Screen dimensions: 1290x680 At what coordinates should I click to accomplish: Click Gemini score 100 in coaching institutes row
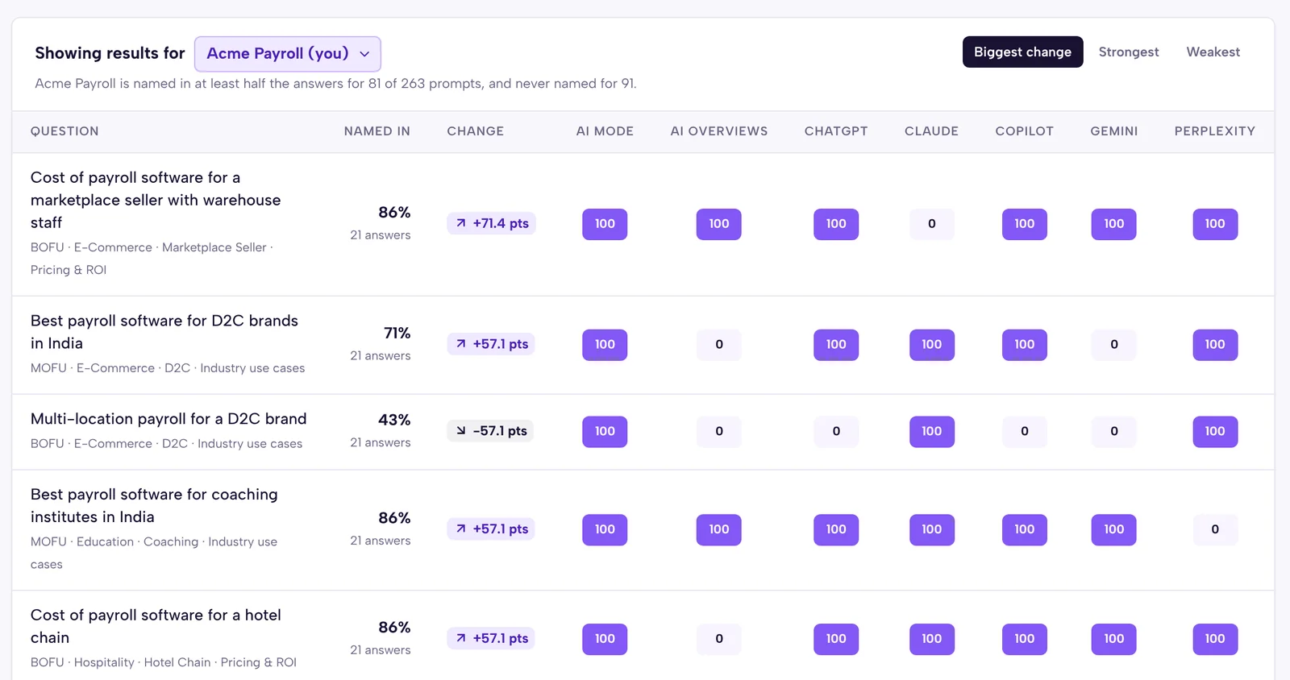coord(1113,530)
